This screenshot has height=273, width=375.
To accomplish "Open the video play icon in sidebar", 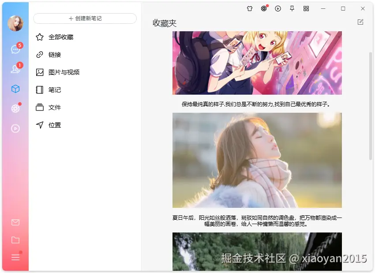I will click(x=15, y=129).
